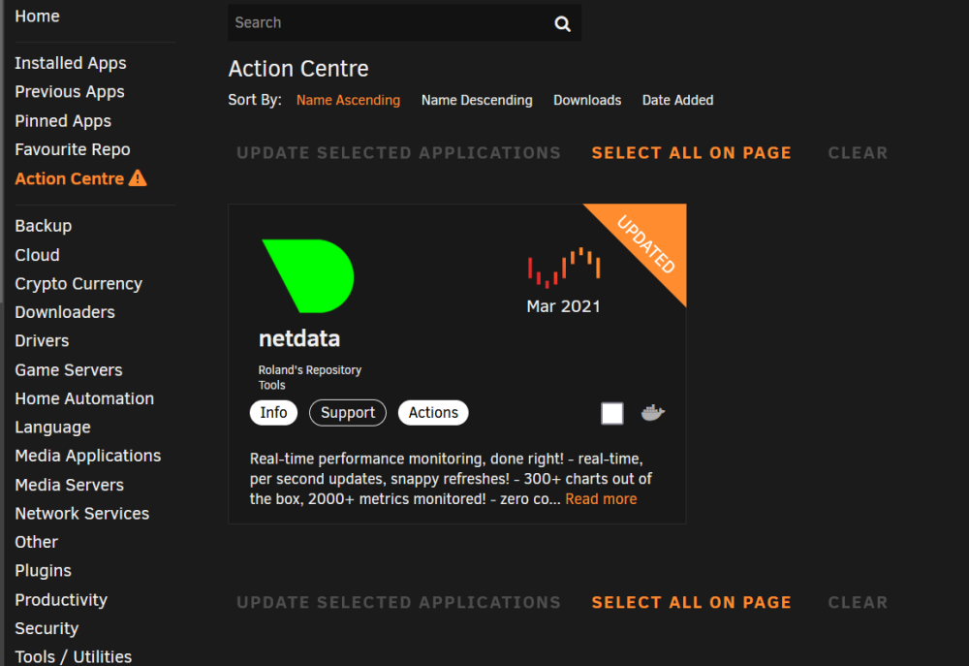Click the search magnifier icon
The width and height of the screenshot is (969, 666).
coord(562,23)
